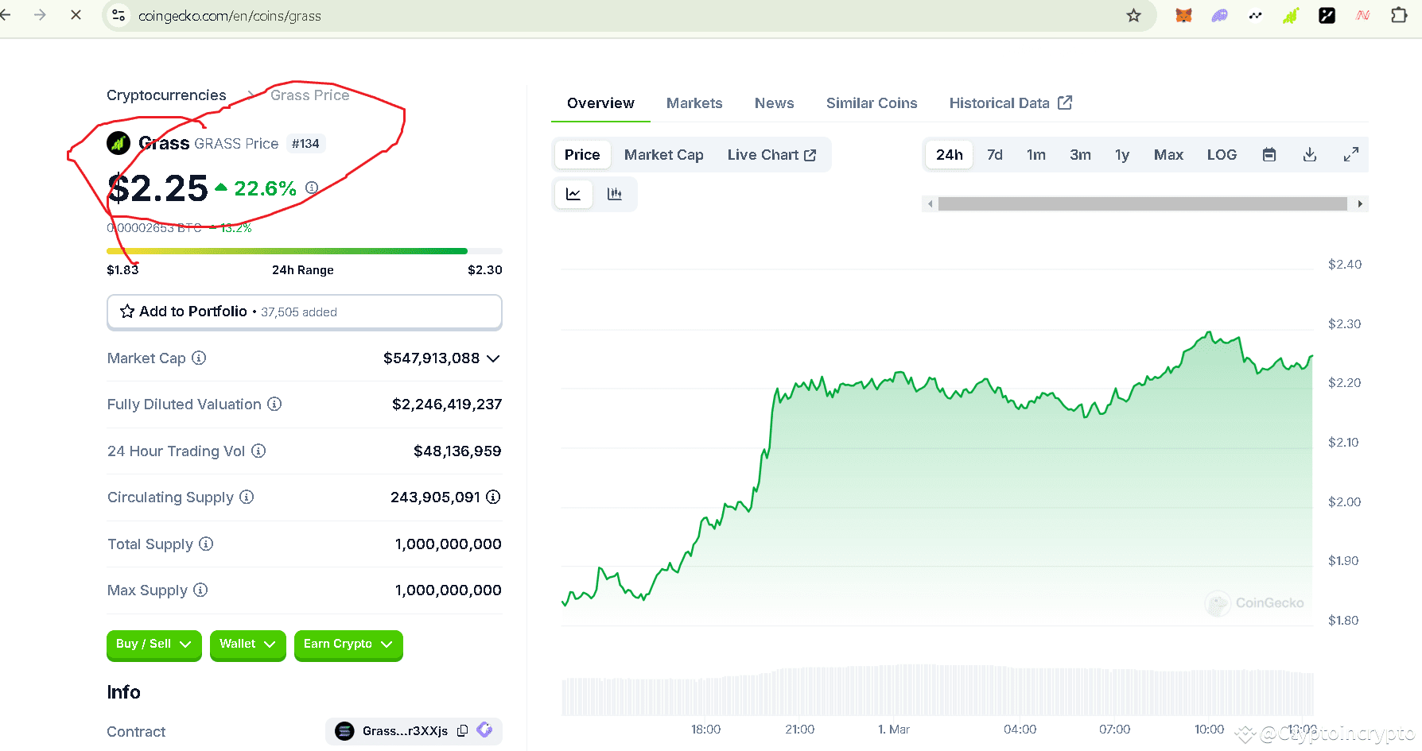The height and width of the screenshot is (751, 1422).
Task: Click the $2,246,419,237 valuation value
Action: pos(447,405)
